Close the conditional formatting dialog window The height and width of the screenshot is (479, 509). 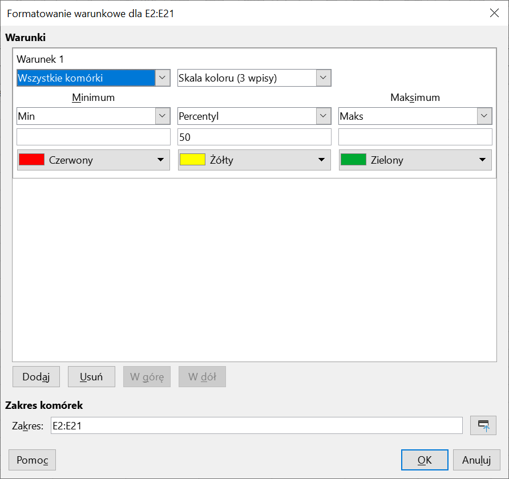point(494,13)
